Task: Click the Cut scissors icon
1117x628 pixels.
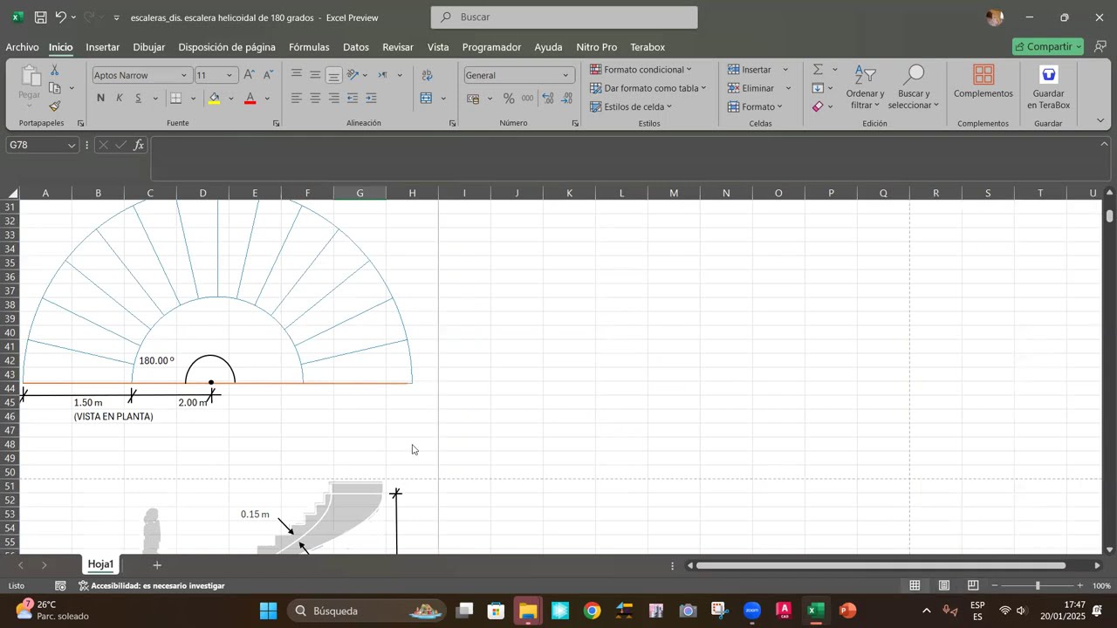Action: [54, 70]
